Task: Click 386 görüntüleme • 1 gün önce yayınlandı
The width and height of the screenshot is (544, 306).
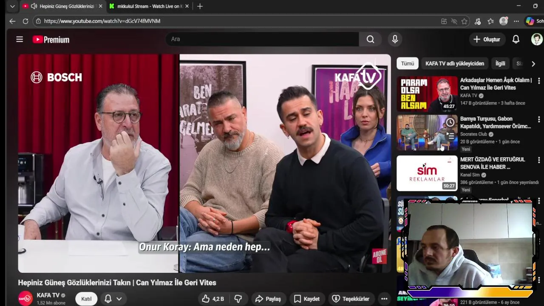Action: tap(499, 182)
